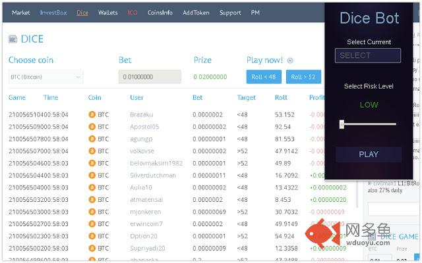Open user volkovse's profile
The height and width of the screenshot is (263, 422).
(x=142, y=151)
